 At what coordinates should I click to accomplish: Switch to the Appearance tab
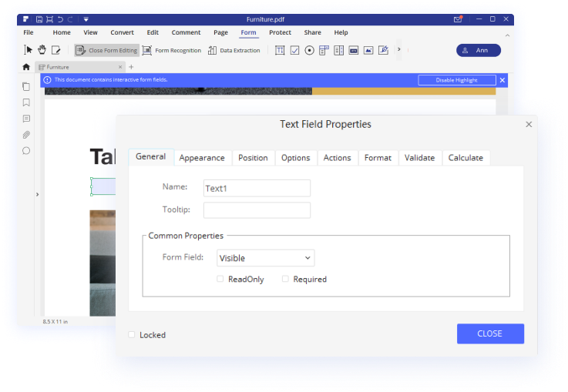coord(202,158)
